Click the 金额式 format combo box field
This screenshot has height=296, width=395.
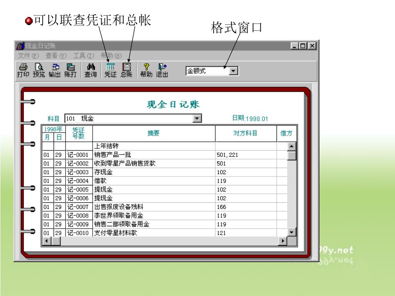click(212, 71)
